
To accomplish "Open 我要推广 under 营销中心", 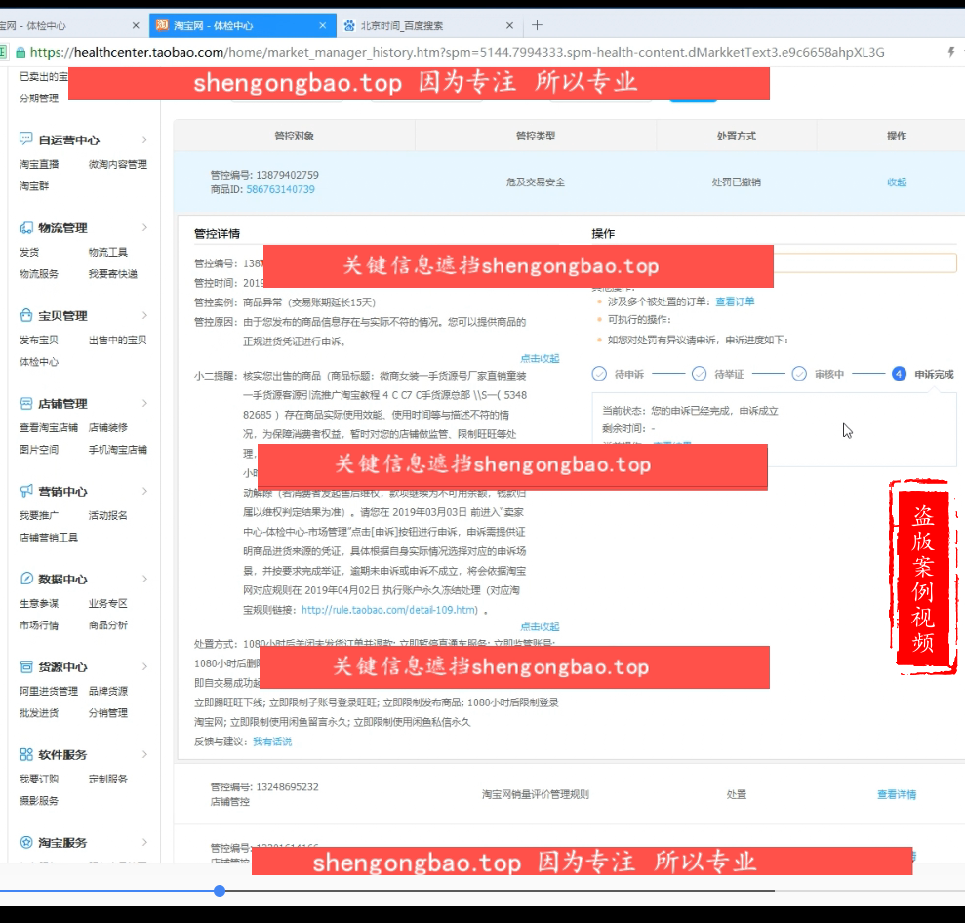I will [x=39, y=515].
